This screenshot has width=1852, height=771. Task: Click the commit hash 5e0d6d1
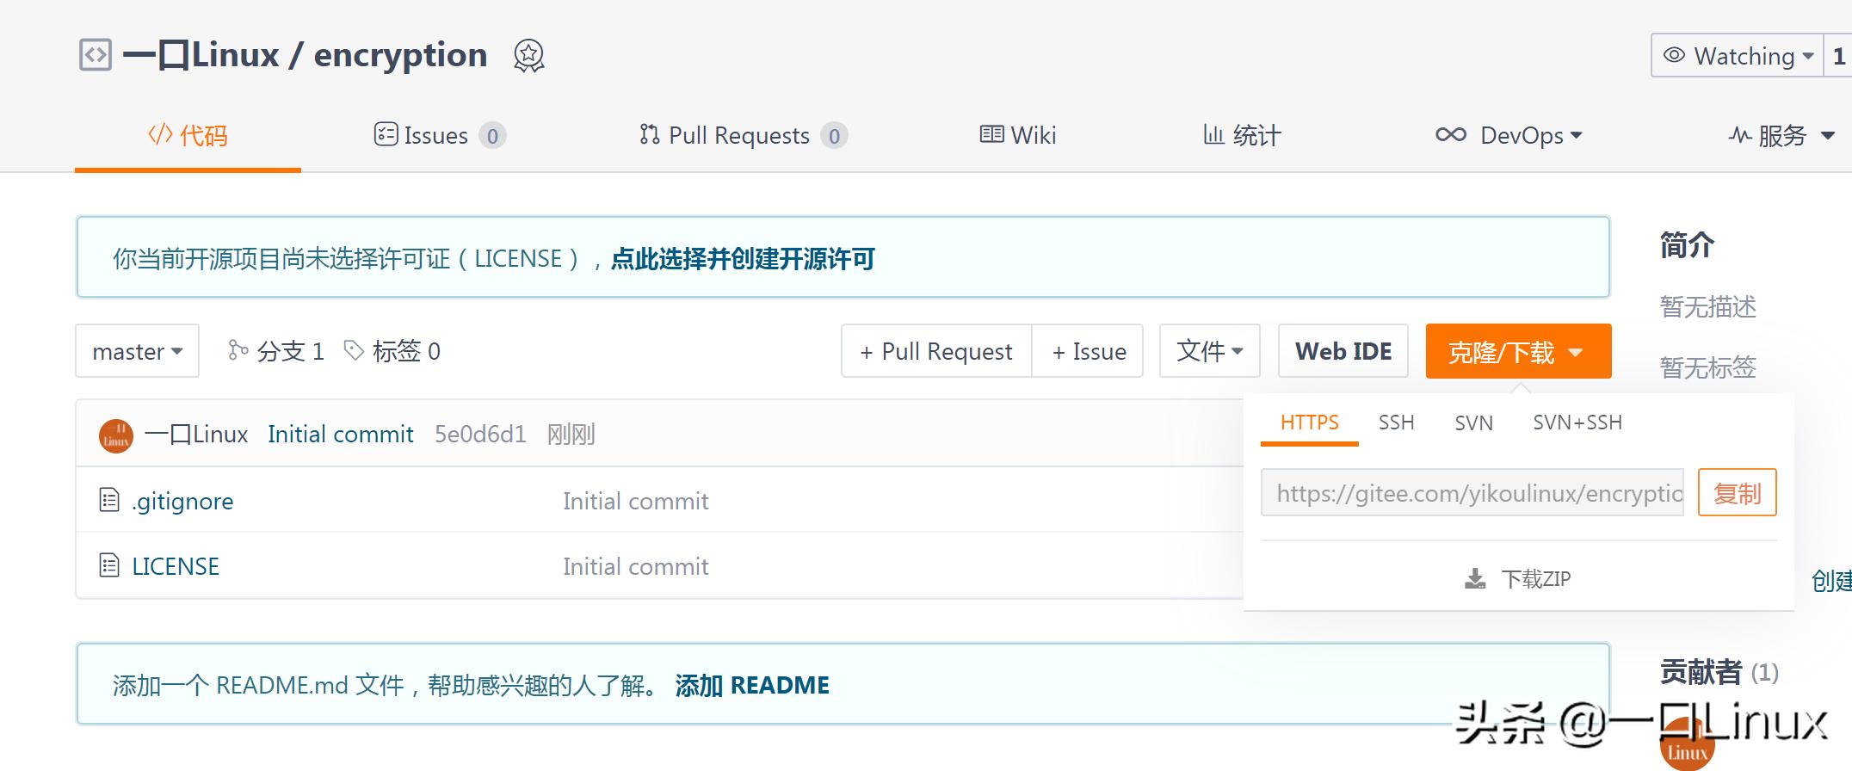pos(480,435)
